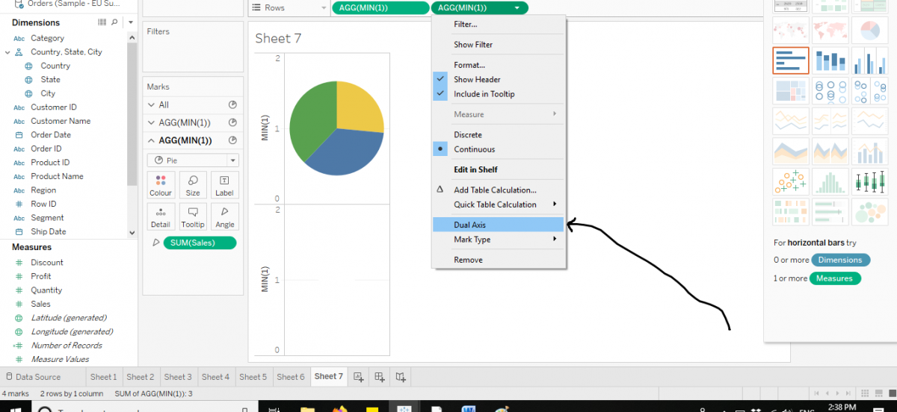Click second AGG(MIN(1)) pill dropdown arrow
Screen dimensions: 897x412
tap(517, 8)
